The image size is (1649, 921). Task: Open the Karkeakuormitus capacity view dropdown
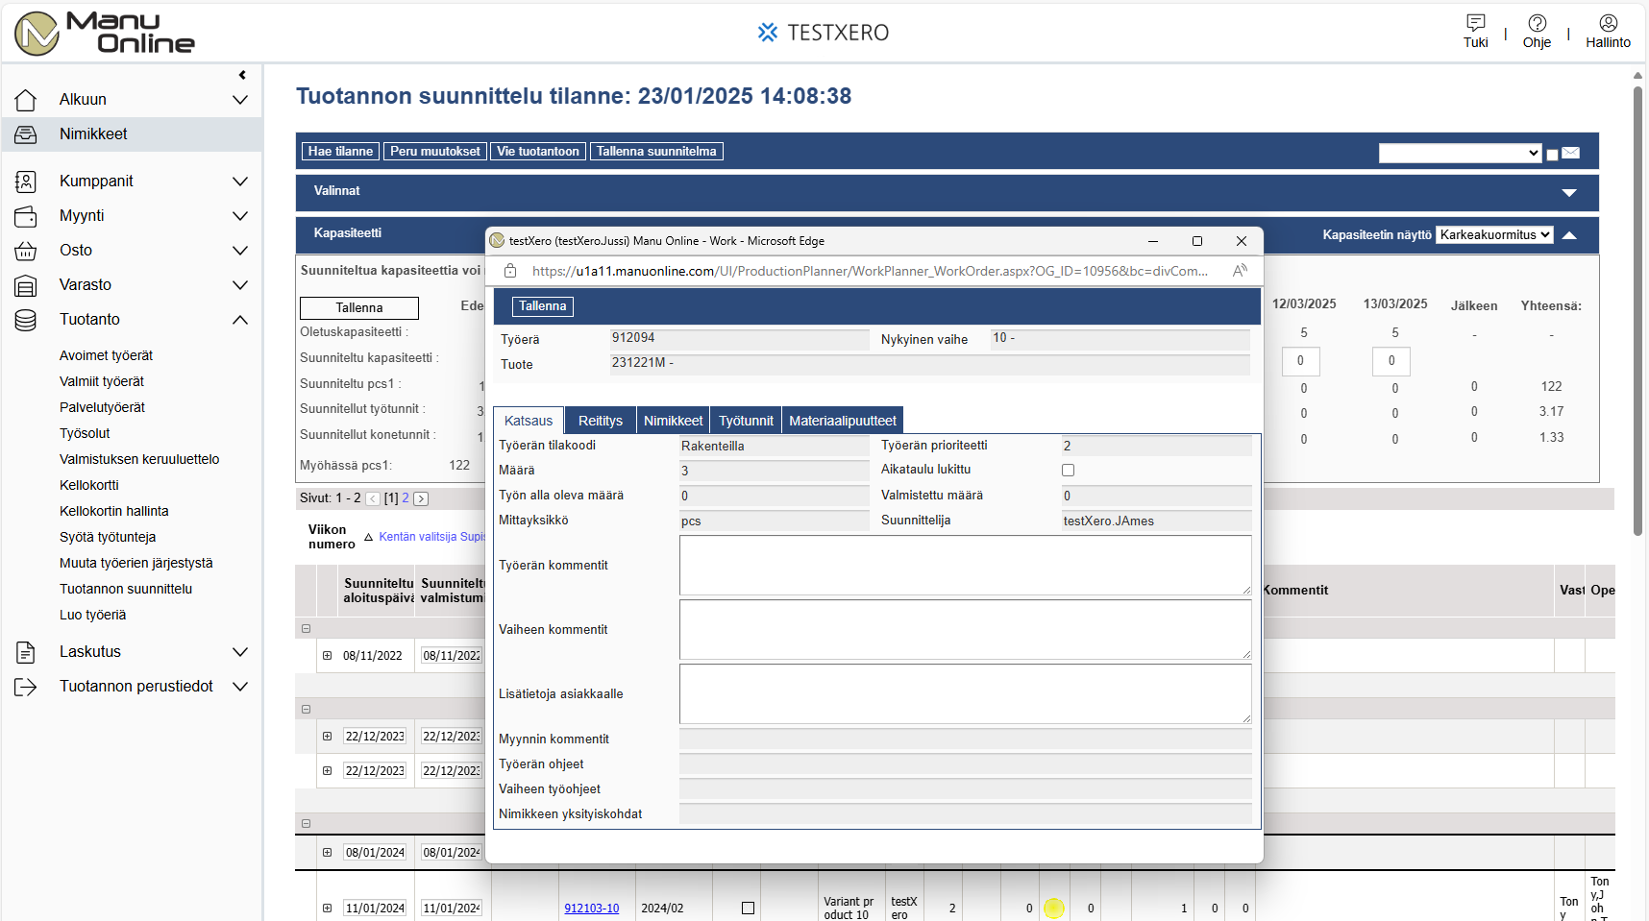tap(1493, 235)
